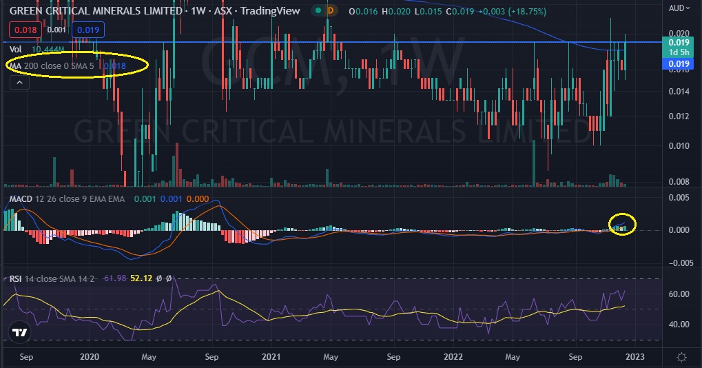The height and width of the screenshot is (368, 702).
Task: Click the open price O0.016
Action: pyautogui.click(x=363, y=11)
